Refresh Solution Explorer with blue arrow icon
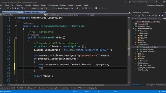 coord(150,16)
